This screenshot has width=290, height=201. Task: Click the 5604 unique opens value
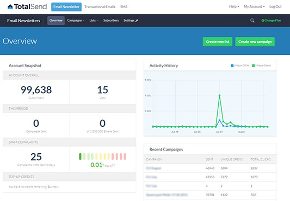pyautogui.click(x=224, y=168)
